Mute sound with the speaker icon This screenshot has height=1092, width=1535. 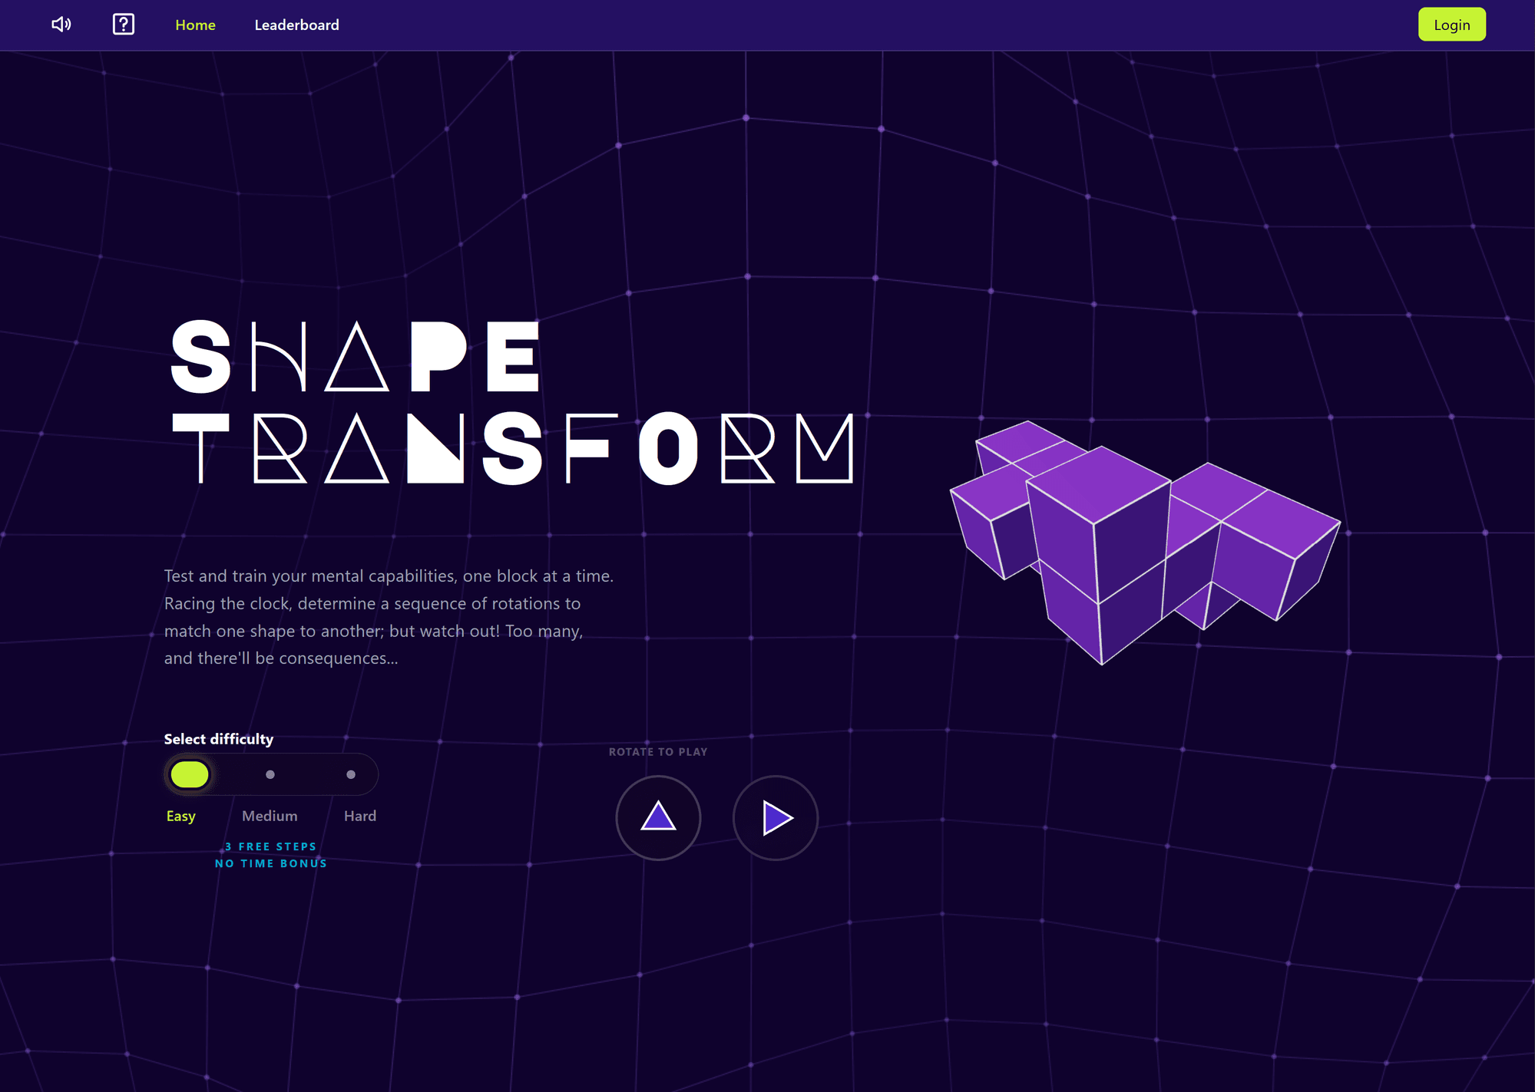coord(61,25)
